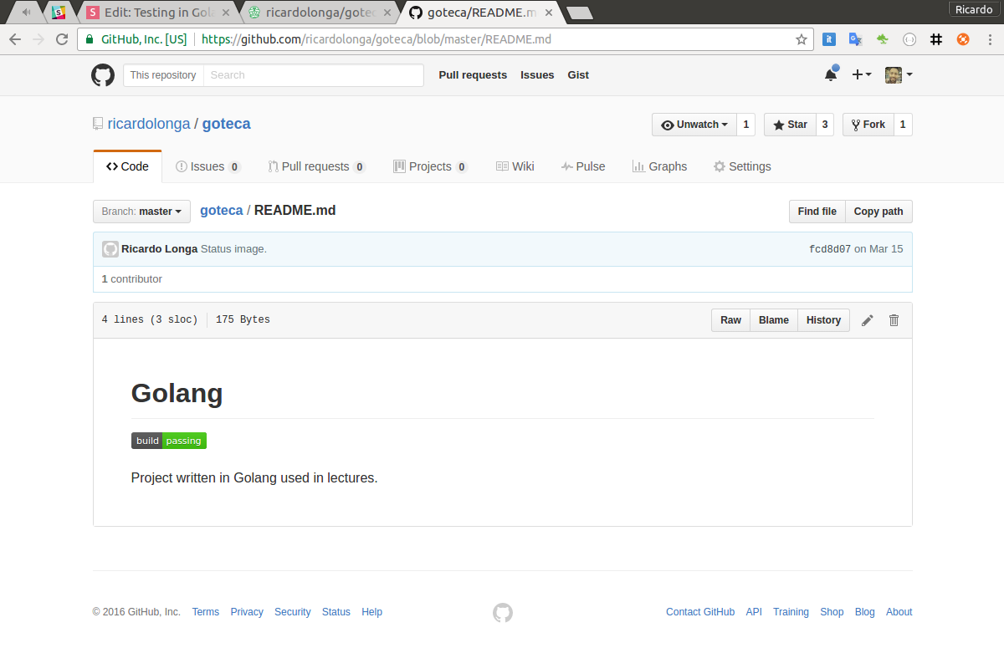Click the green extension icon in toolbar
1004x648 pixels.
click(x=882, y=39)
